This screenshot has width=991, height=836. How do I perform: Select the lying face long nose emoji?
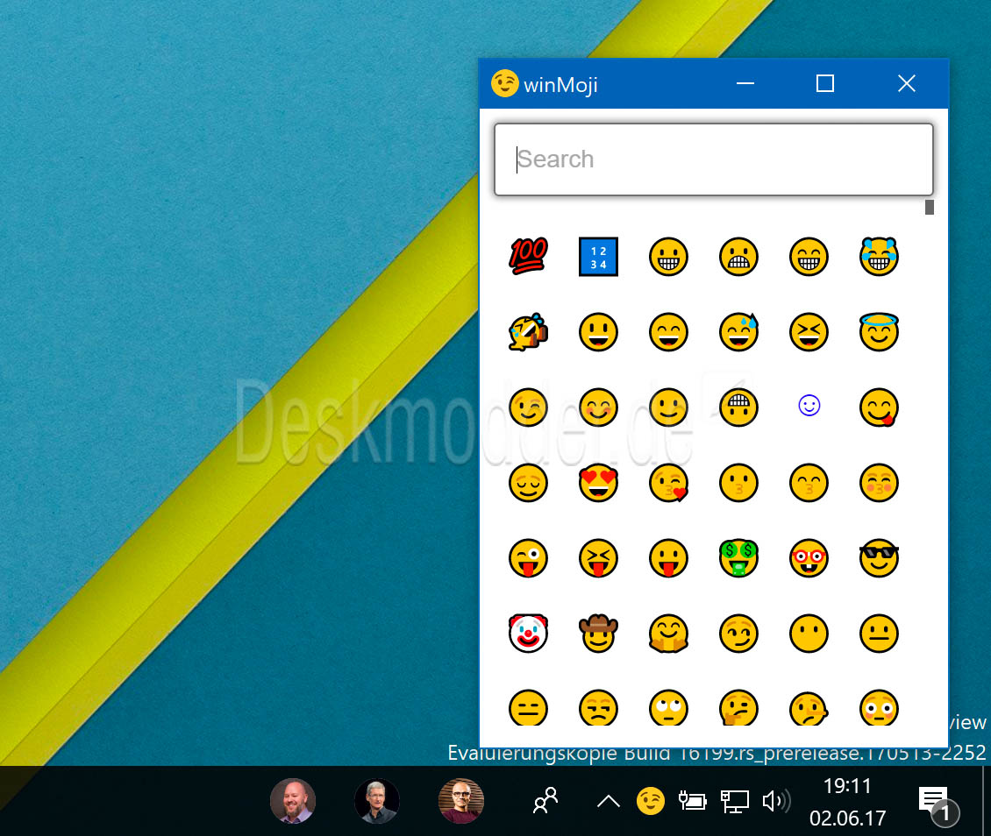pos(809,707)
